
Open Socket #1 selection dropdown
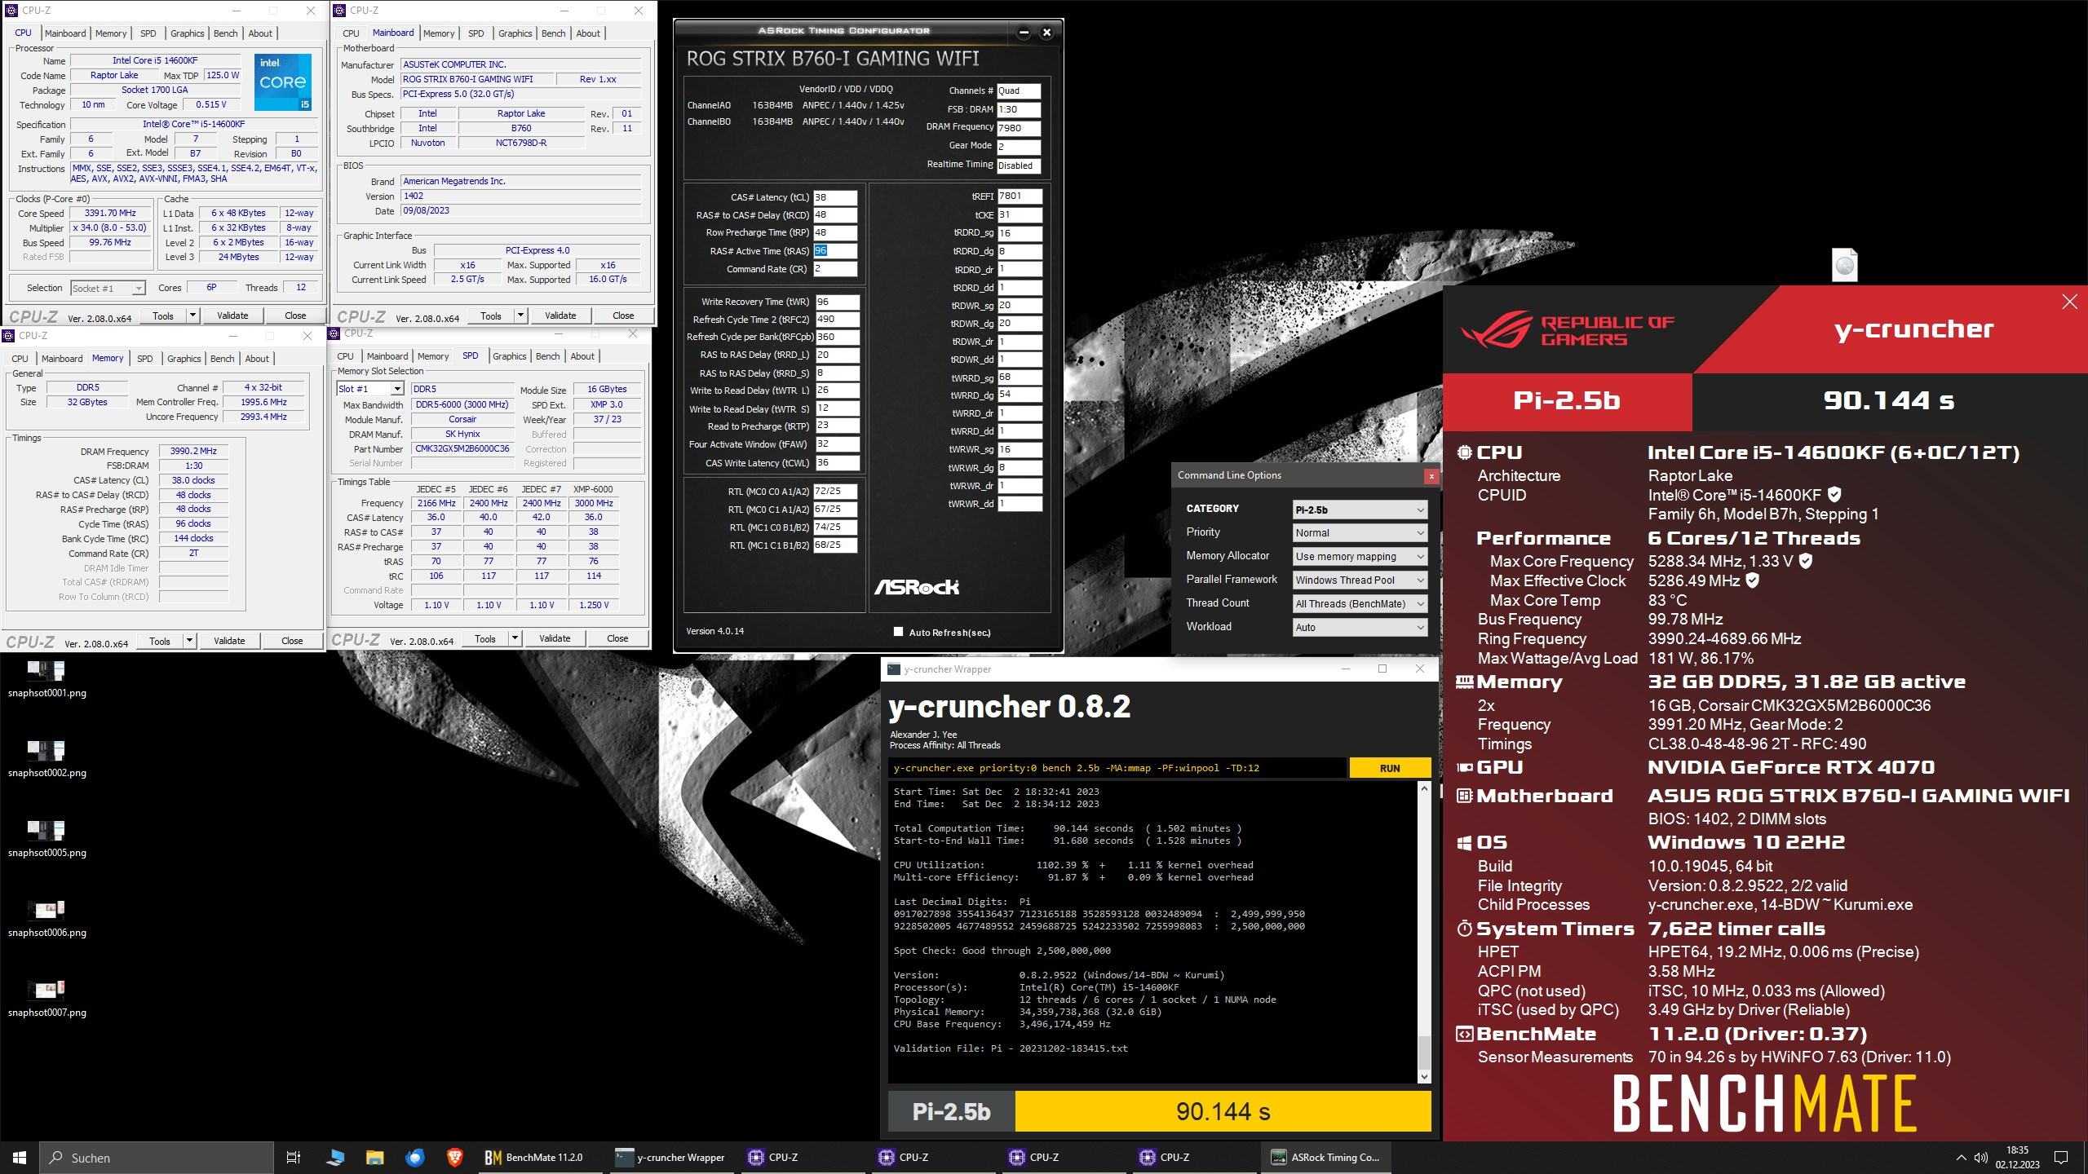point(108,288)
